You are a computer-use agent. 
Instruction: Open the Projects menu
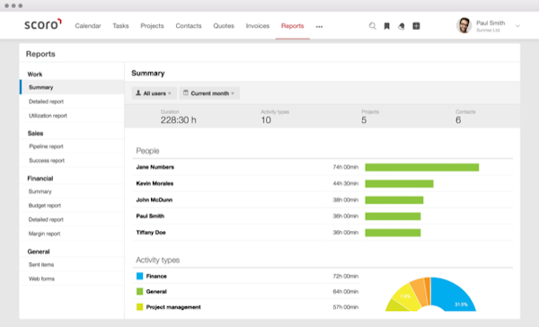click(152, 26)
